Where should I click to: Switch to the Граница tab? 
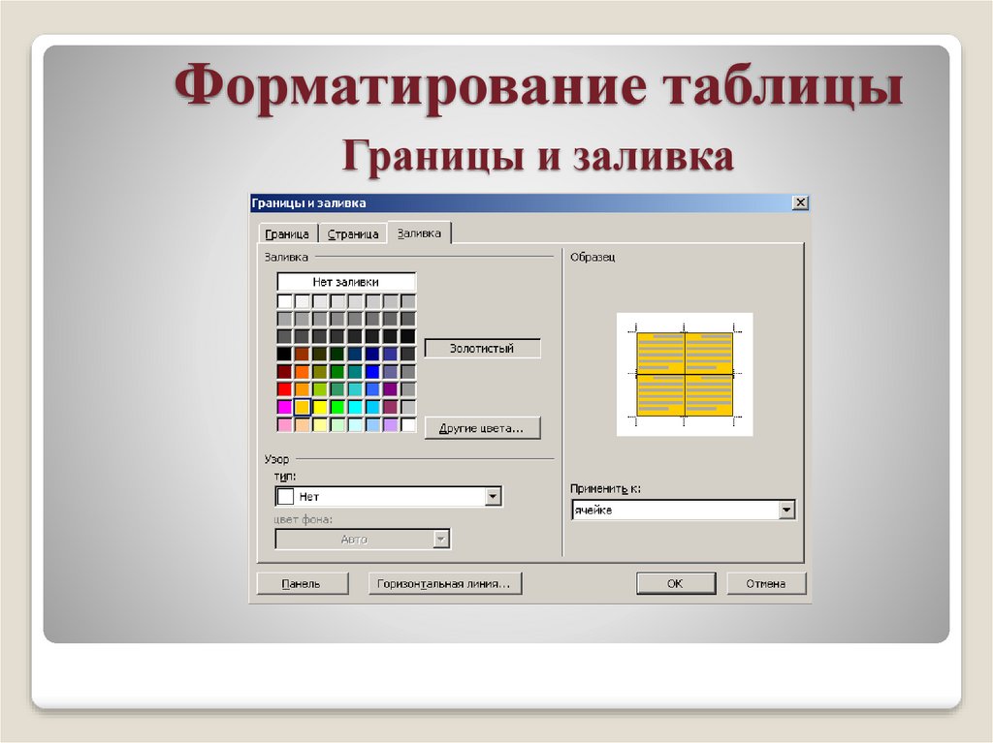click(x=287, y=232)
